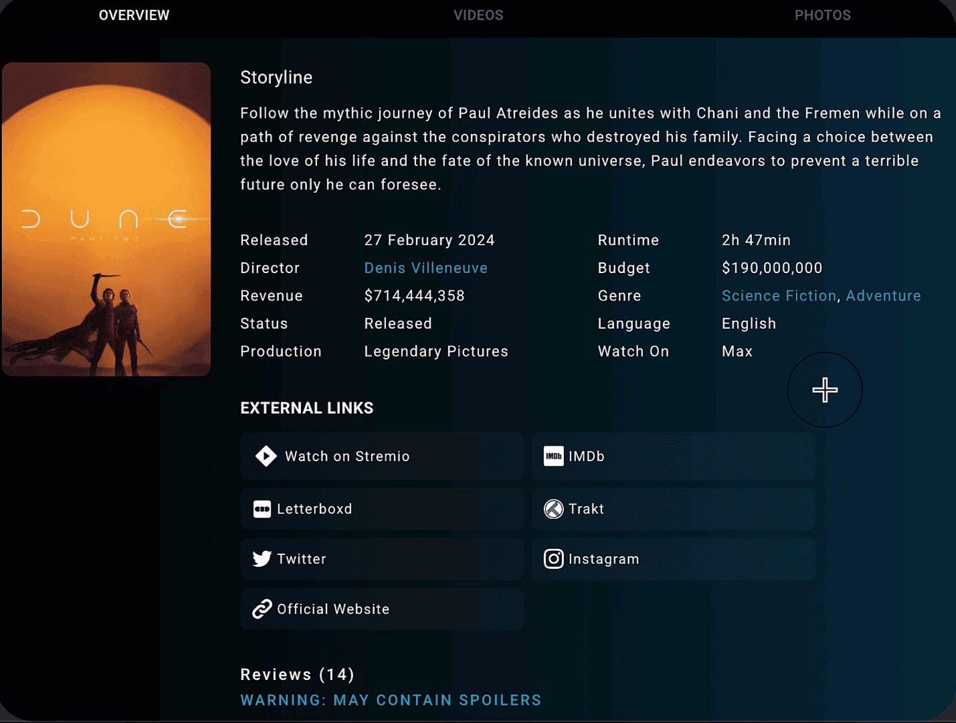The width and height of the screenshot is (956, 723).
Task: Browse the Science Fiction genre link
Action: 779,296
